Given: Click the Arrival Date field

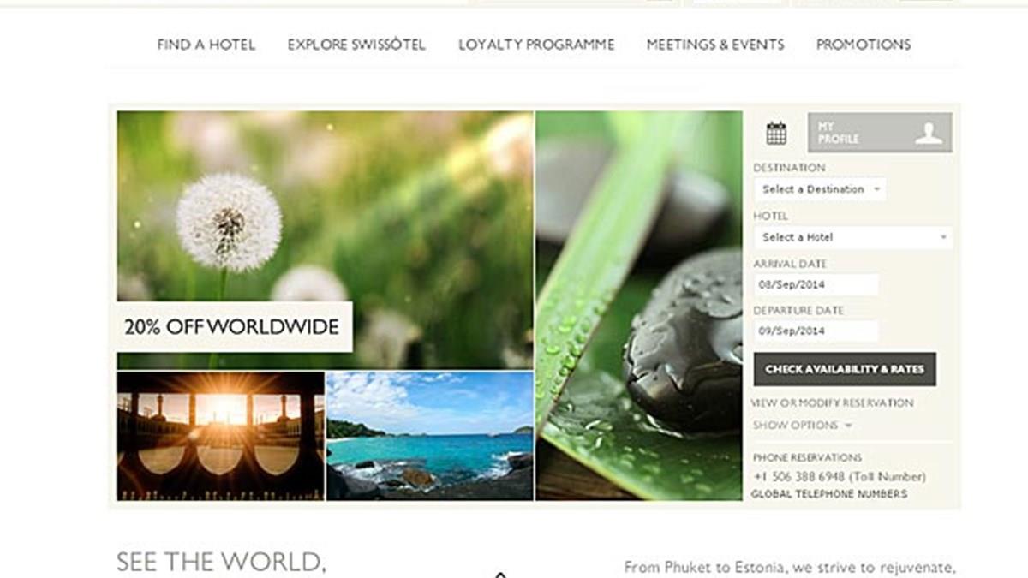Looking at the screenshot, I should 816,284.
